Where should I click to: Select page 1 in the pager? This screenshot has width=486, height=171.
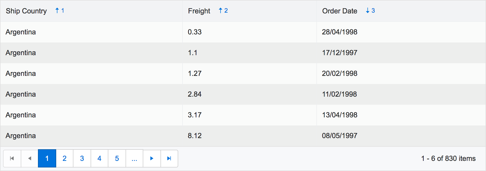tap(47, 158)
